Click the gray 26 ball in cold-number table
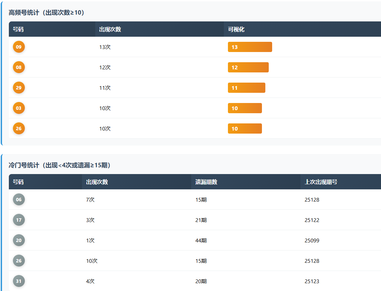The height and width of the screenshot is (291, 381). point(19,261)
